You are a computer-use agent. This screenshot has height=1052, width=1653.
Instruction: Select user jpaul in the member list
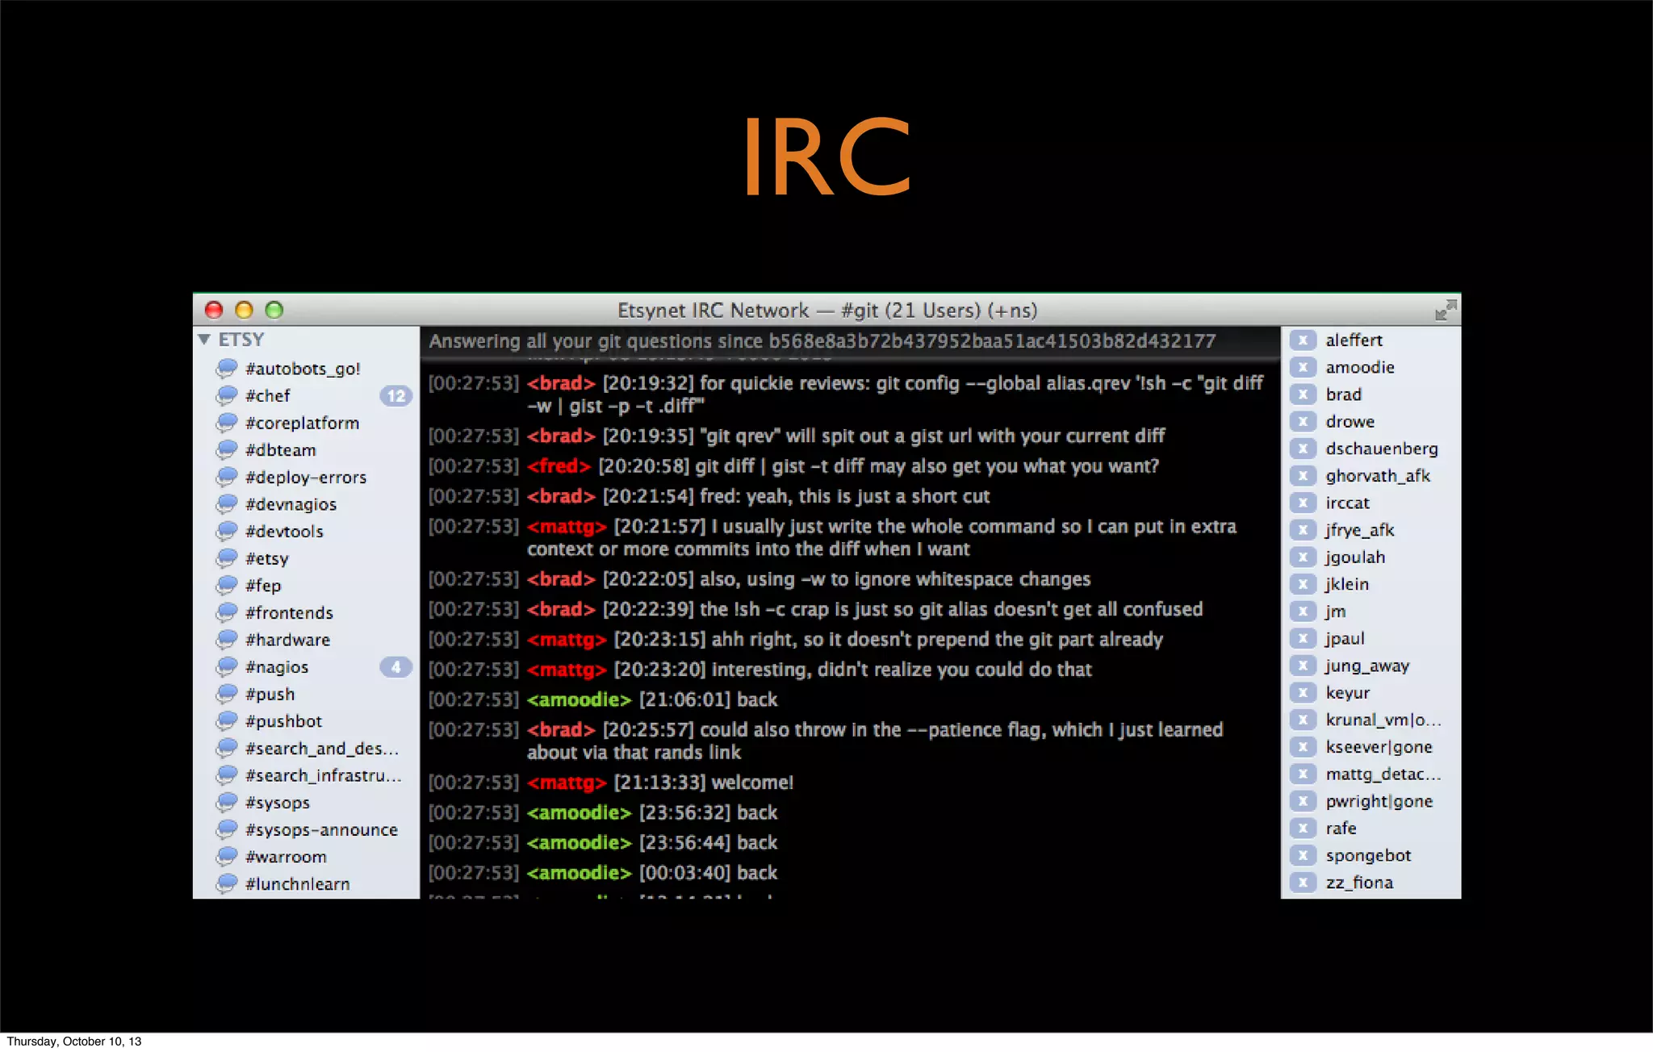coord(1345,639)
